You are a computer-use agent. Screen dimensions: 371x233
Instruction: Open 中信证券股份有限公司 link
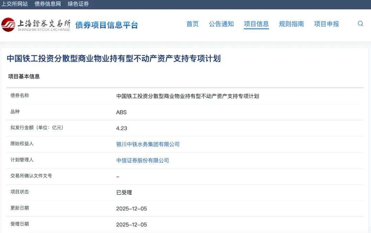point(143,160)
